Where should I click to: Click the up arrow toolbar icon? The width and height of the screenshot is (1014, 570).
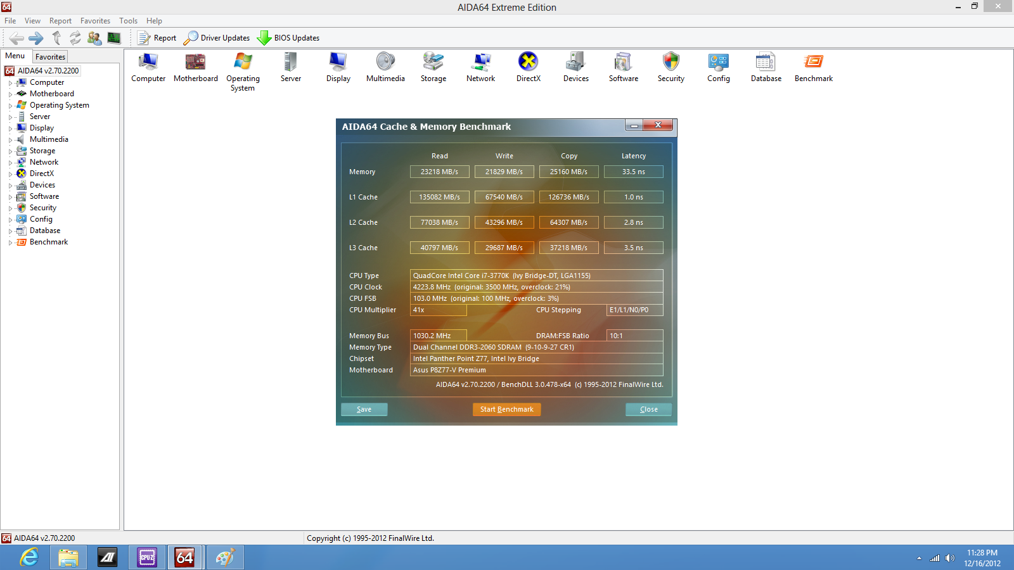tap(56, 38)
